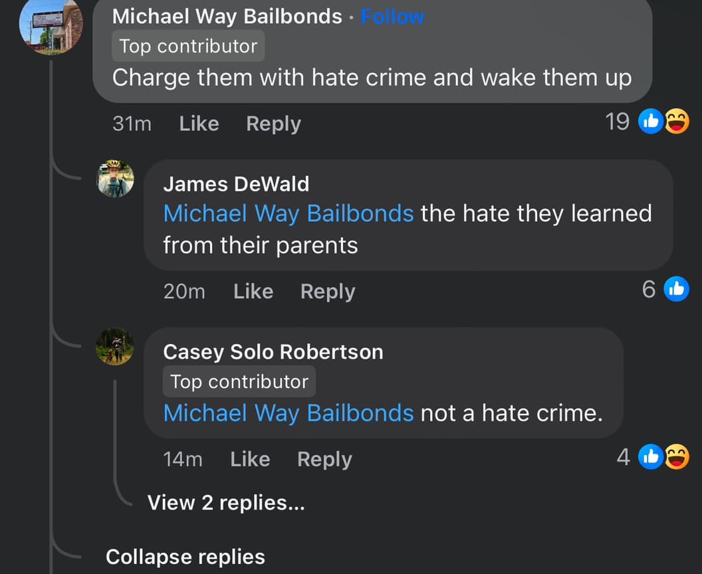Like the 'Charge them with hate crime' comment

[x=199, y=124]
